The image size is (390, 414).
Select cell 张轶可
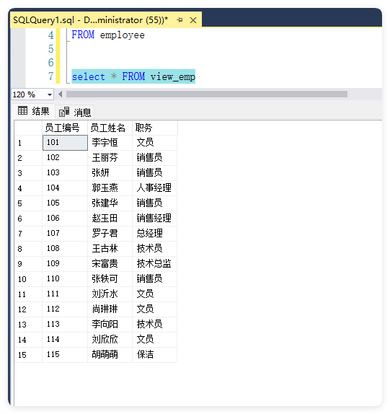pos(110,279)
